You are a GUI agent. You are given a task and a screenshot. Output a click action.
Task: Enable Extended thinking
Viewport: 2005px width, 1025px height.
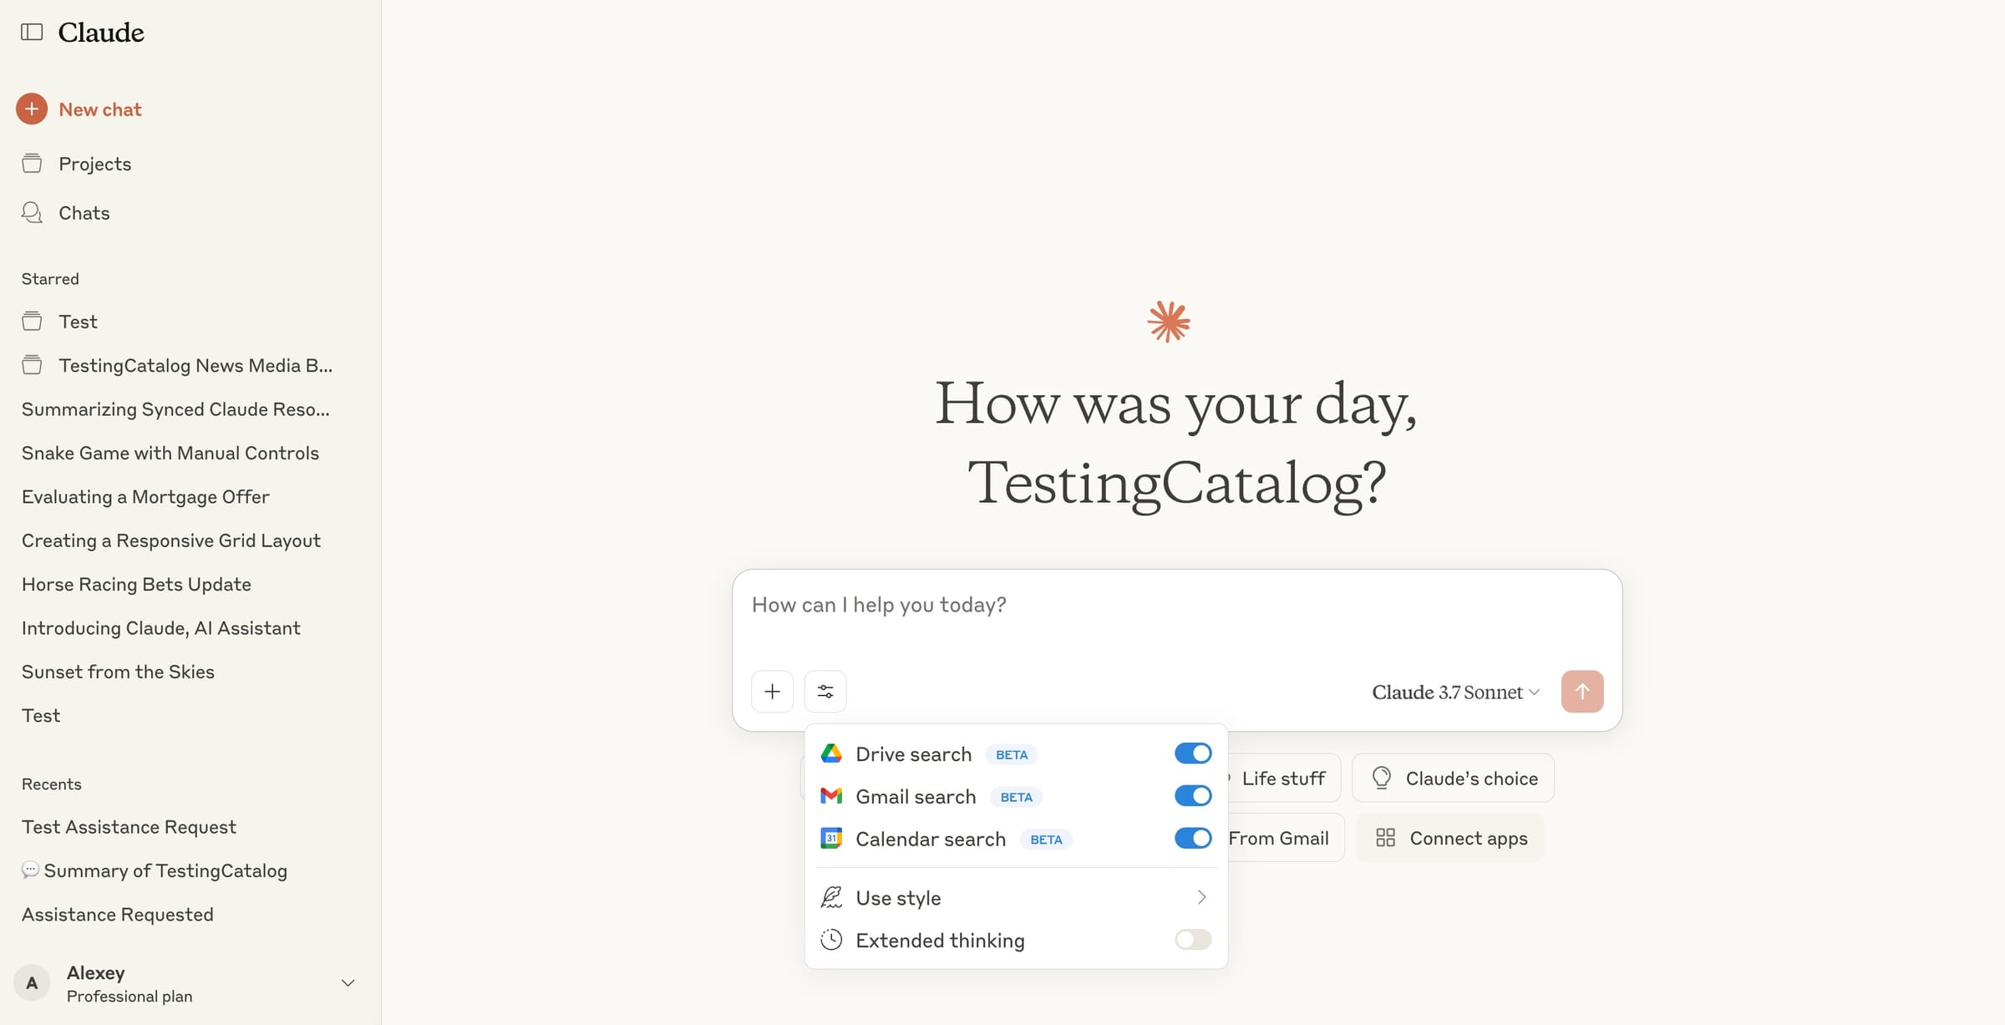[x=1192, y=939]
